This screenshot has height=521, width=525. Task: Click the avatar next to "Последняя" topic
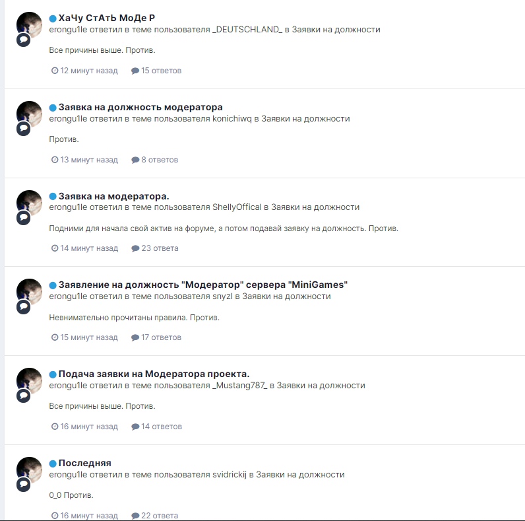coord(30,470)
